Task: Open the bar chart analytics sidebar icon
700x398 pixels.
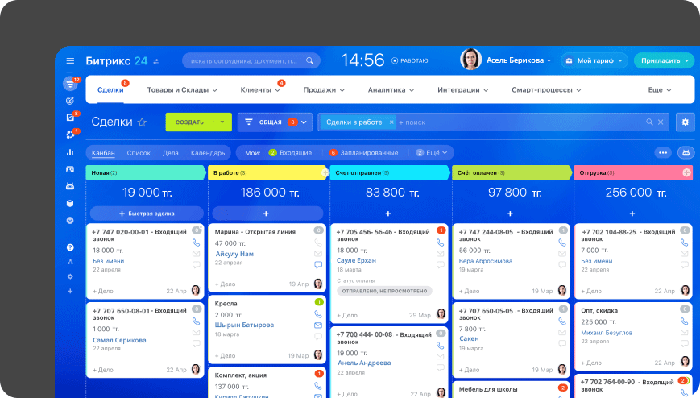Action: pyautogui.click(x=70, y=152)
